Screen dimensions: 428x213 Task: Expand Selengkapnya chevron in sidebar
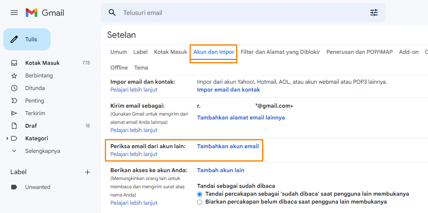click(14, 151)
